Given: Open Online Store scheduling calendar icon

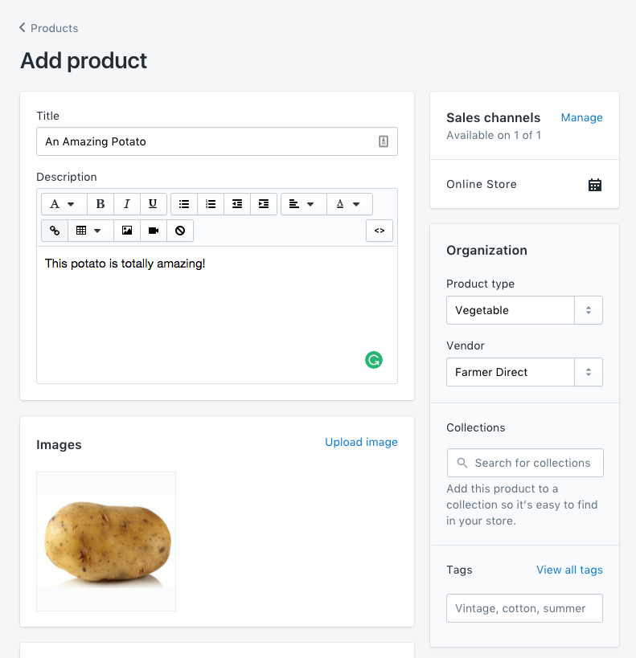Looking at the screenshot, I should (595, 184).
